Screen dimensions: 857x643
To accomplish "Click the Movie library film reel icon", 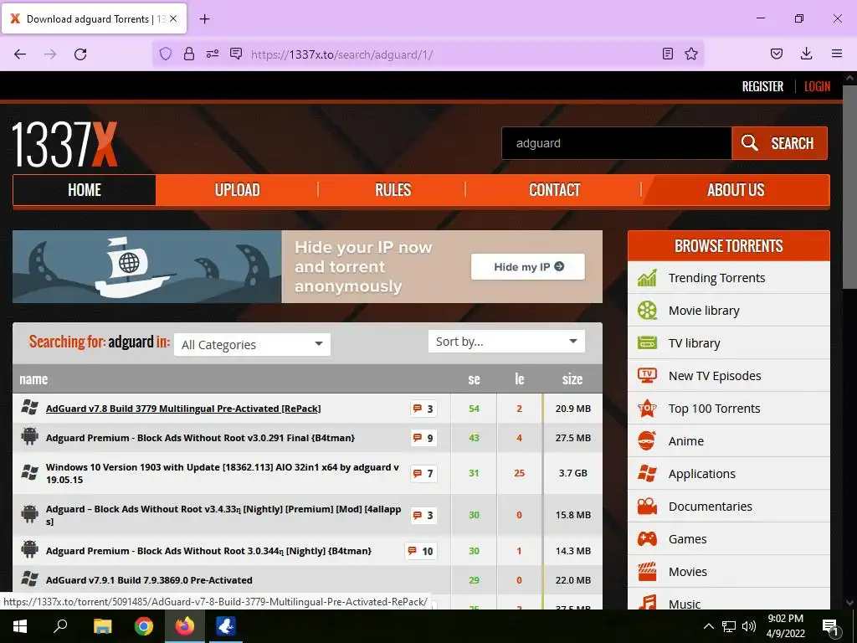I will (x=647, y=311).
